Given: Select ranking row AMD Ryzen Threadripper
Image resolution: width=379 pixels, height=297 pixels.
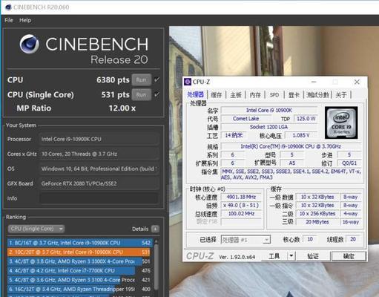Looking at the screenshot, I should (79, 289).
